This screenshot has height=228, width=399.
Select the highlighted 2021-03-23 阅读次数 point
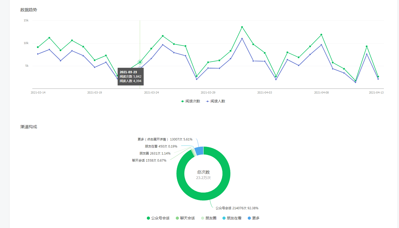140,62
